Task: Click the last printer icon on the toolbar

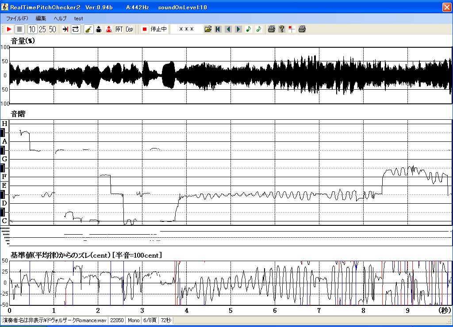Action: click(x=302, y=29)
